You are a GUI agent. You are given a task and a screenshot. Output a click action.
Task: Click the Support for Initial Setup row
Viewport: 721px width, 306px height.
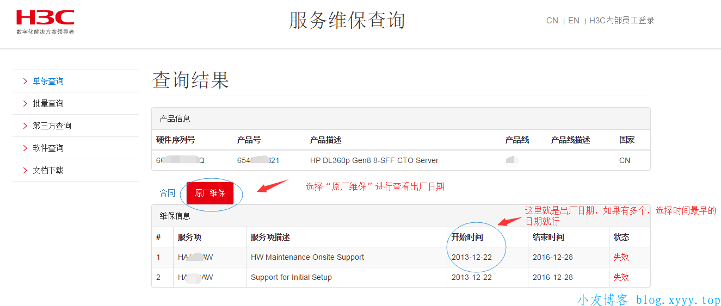(x=291, y=277)
